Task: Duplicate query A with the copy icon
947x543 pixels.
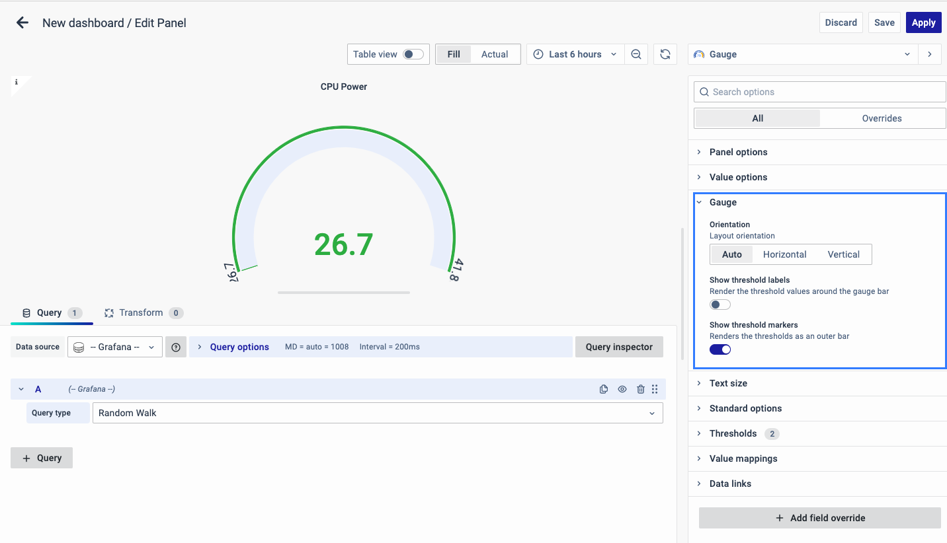Action: coord(603,390)
